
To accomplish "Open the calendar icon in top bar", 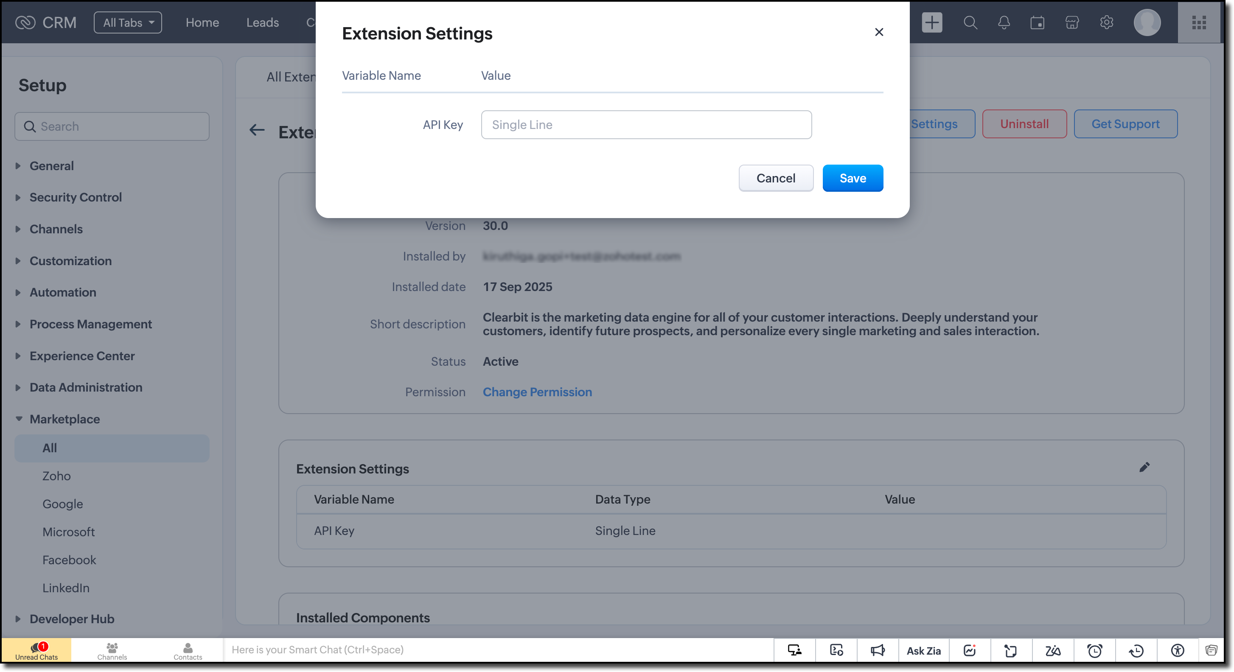I will (x=1037, y=22).
